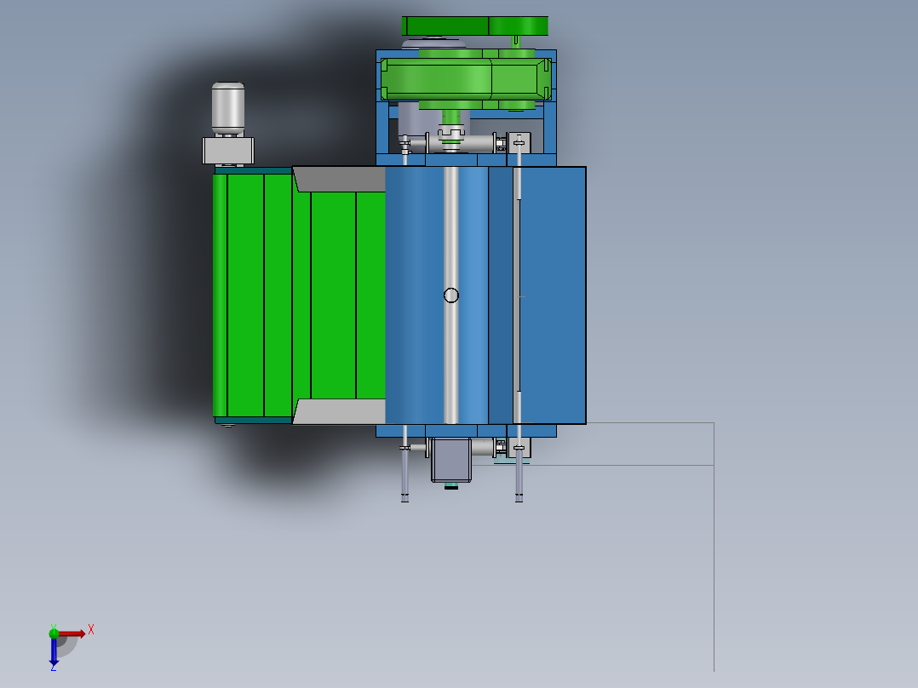Select the light green reducer housing inside blue frame
Viewport: 918px width, 688px height.
(466, 79)
